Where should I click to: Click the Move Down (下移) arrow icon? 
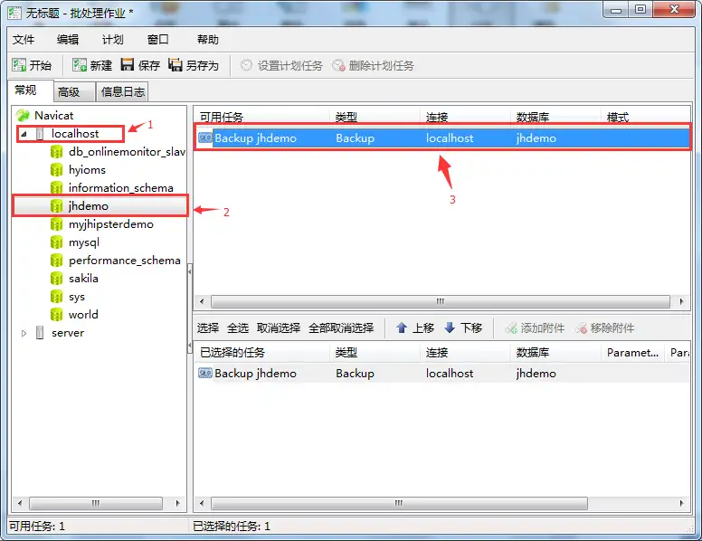point(450,327)
